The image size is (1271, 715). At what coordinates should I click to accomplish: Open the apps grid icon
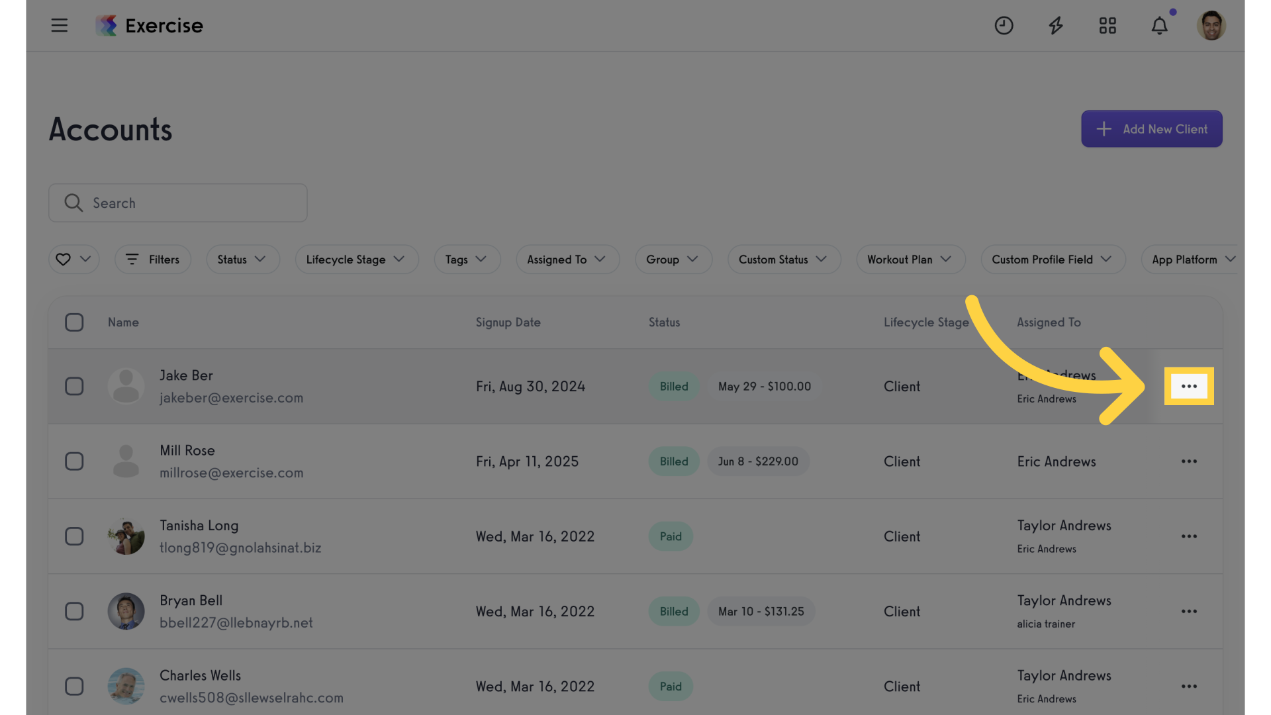click(1107, 25)
